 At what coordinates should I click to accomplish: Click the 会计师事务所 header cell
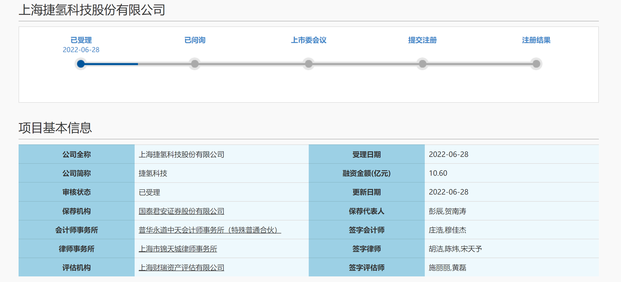(x=77, y=230)
